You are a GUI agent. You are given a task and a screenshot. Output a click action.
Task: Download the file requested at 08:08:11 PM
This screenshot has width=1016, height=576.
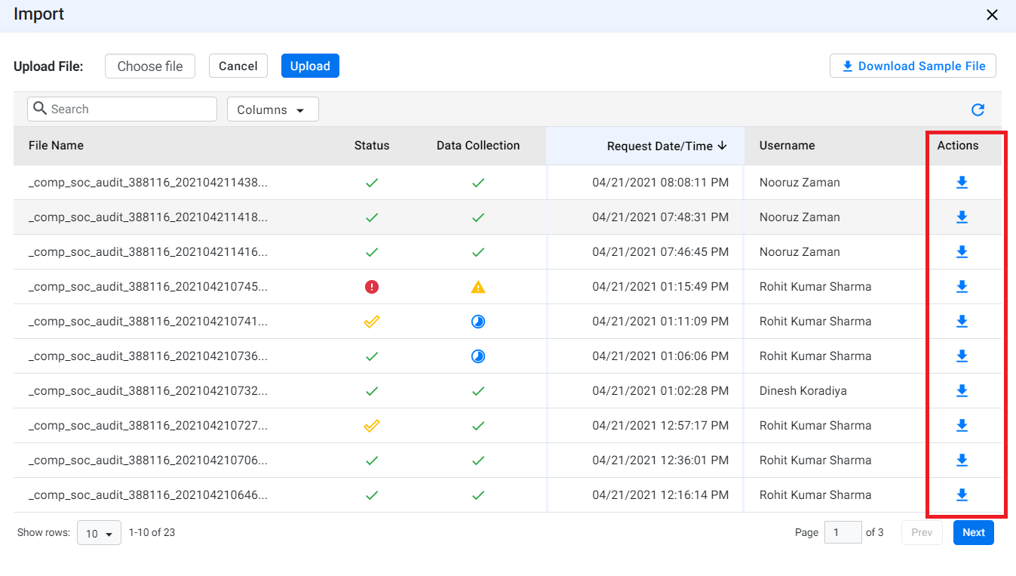pos(962,183)
